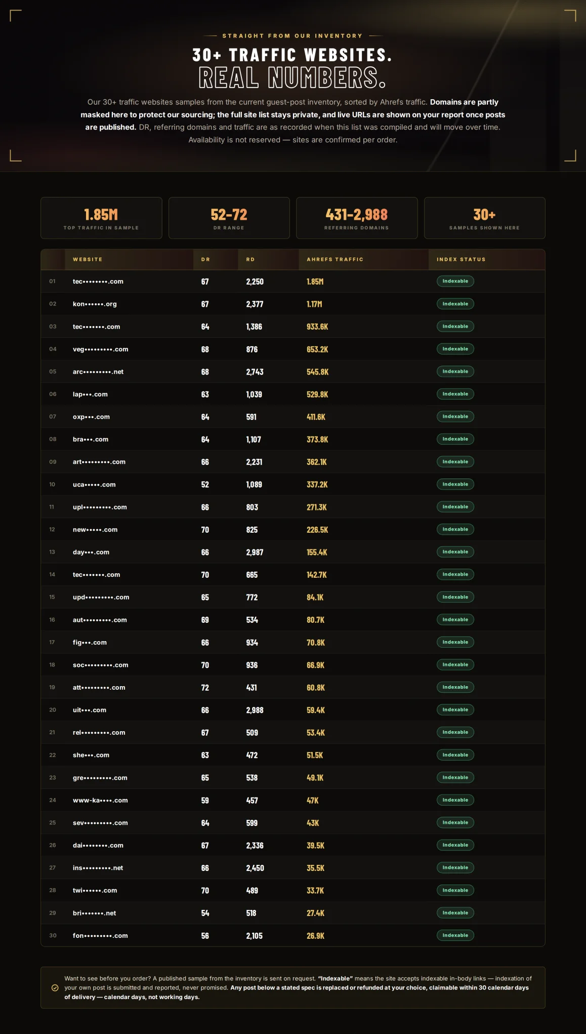Click the DR column header
This screenshot has width=586, height=1034.
[x=205, y=259]
